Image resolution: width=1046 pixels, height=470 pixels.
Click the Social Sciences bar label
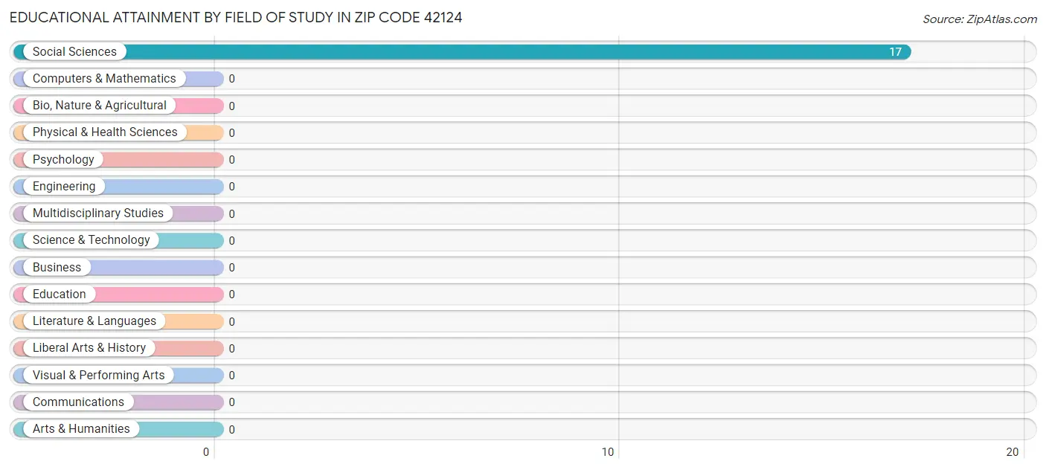(x=74, y=52)
